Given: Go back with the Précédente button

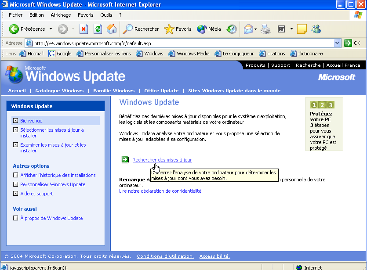Looking at the screenshot, I should (27, 29).
